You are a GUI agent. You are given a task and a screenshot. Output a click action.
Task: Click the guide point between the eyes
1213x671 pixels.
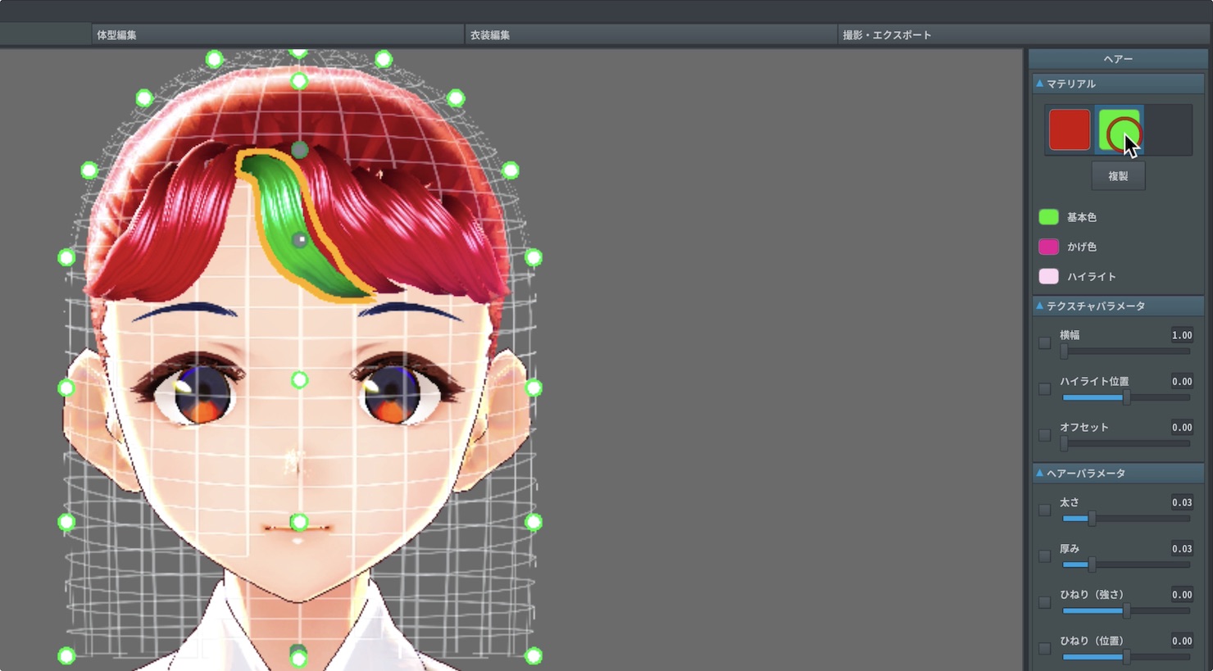(299, 380)
